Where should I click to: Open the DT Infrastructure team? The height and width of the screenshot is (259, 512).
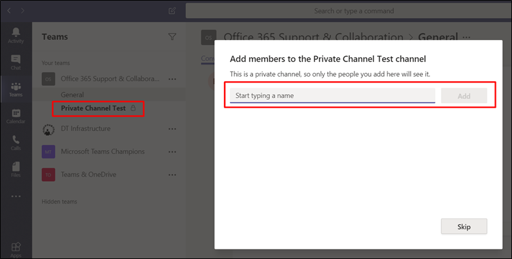86,128
